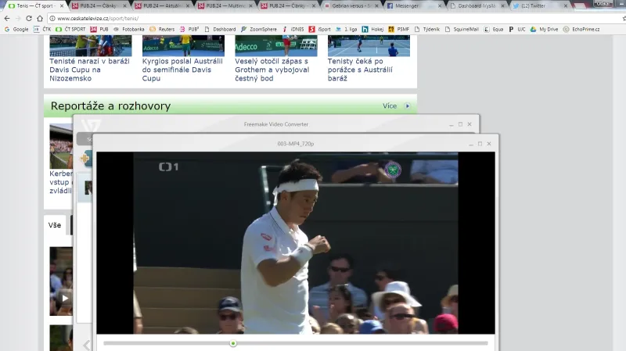626x351 pixels.
Task: Select the Vše tab below reports
Action: 55,225
